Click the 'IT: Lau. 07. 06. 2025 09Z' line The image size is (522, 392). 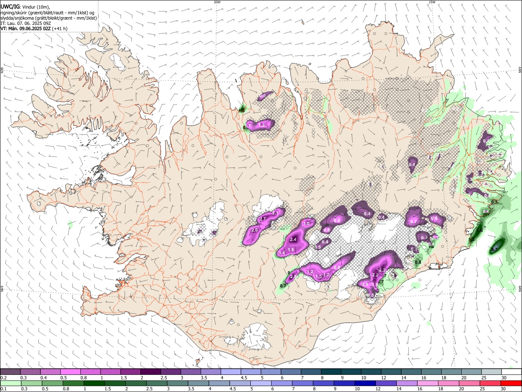click(25, 23)
